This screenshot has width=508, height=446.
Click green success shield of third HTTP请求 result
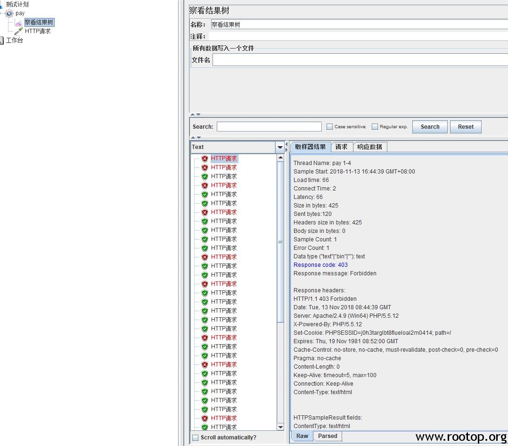[205, 177]
